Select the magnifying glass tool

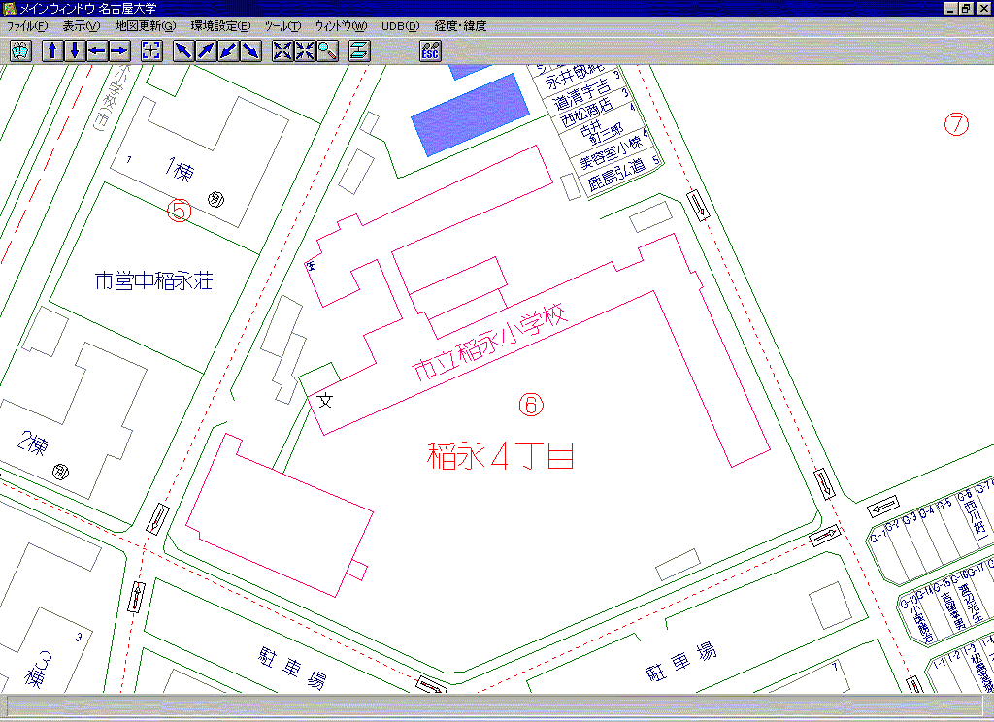coord(326,51)
